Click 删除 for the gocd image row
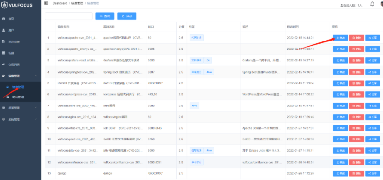383x180 pixels. point(357,139)
